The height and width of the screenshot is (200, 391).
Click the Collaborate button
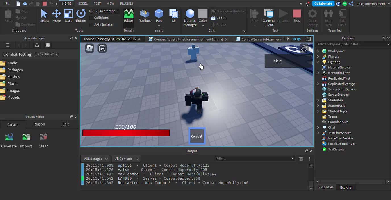323,3
